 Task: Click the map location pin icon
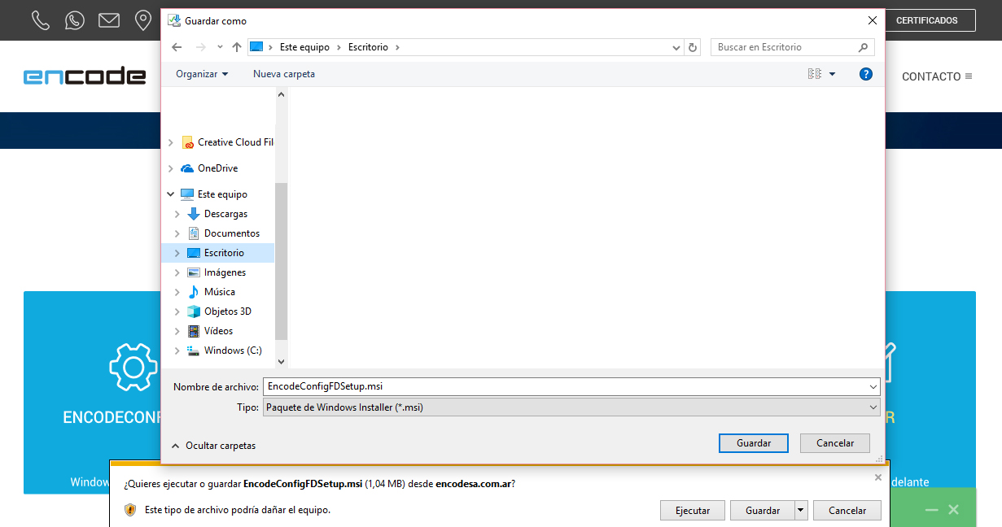143,20
